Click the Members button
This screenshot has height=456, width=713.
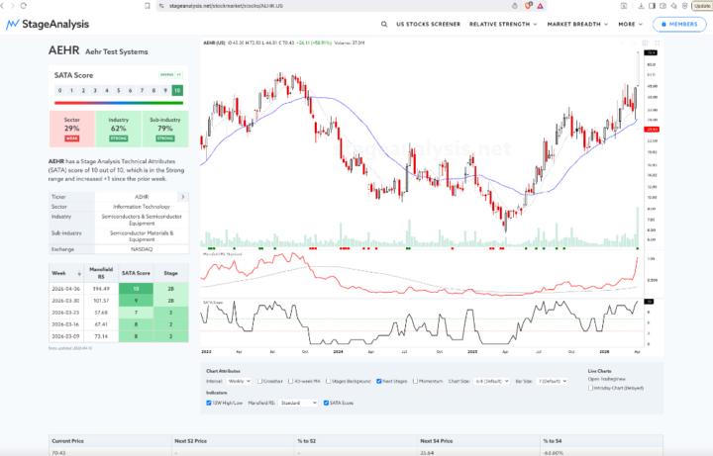[x=679, y=24]
